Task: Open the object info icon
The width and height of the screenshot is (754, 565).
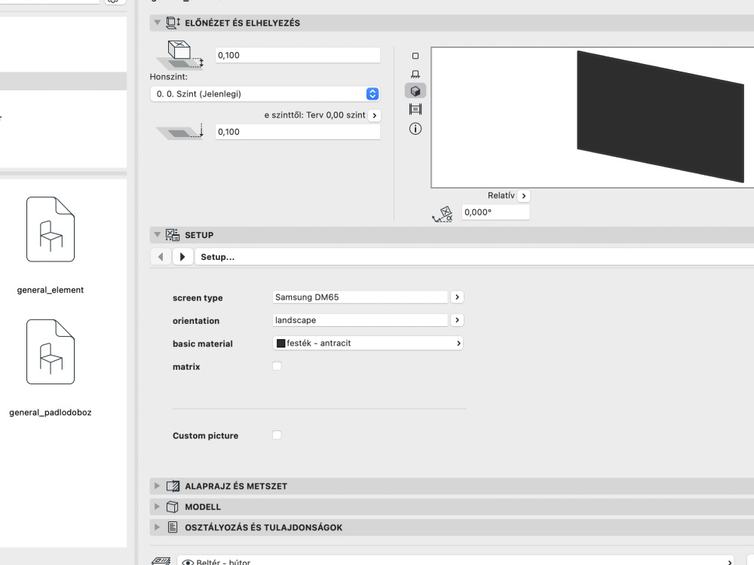Action: coord(415,129)
